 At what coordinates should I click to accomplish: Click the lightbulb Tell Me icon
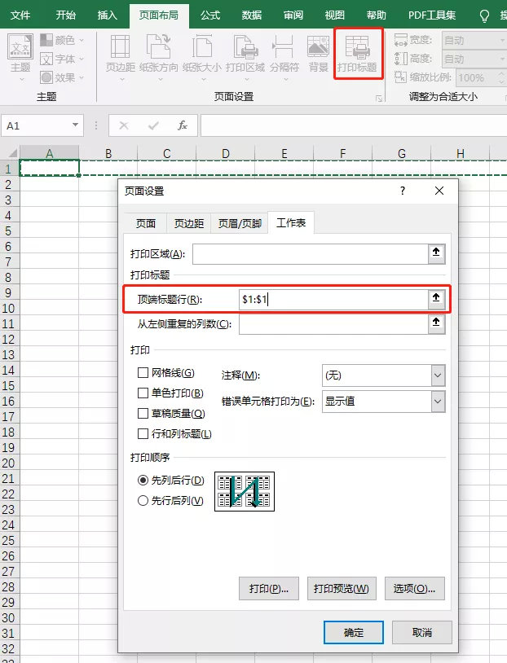click(x=484, y=15)
